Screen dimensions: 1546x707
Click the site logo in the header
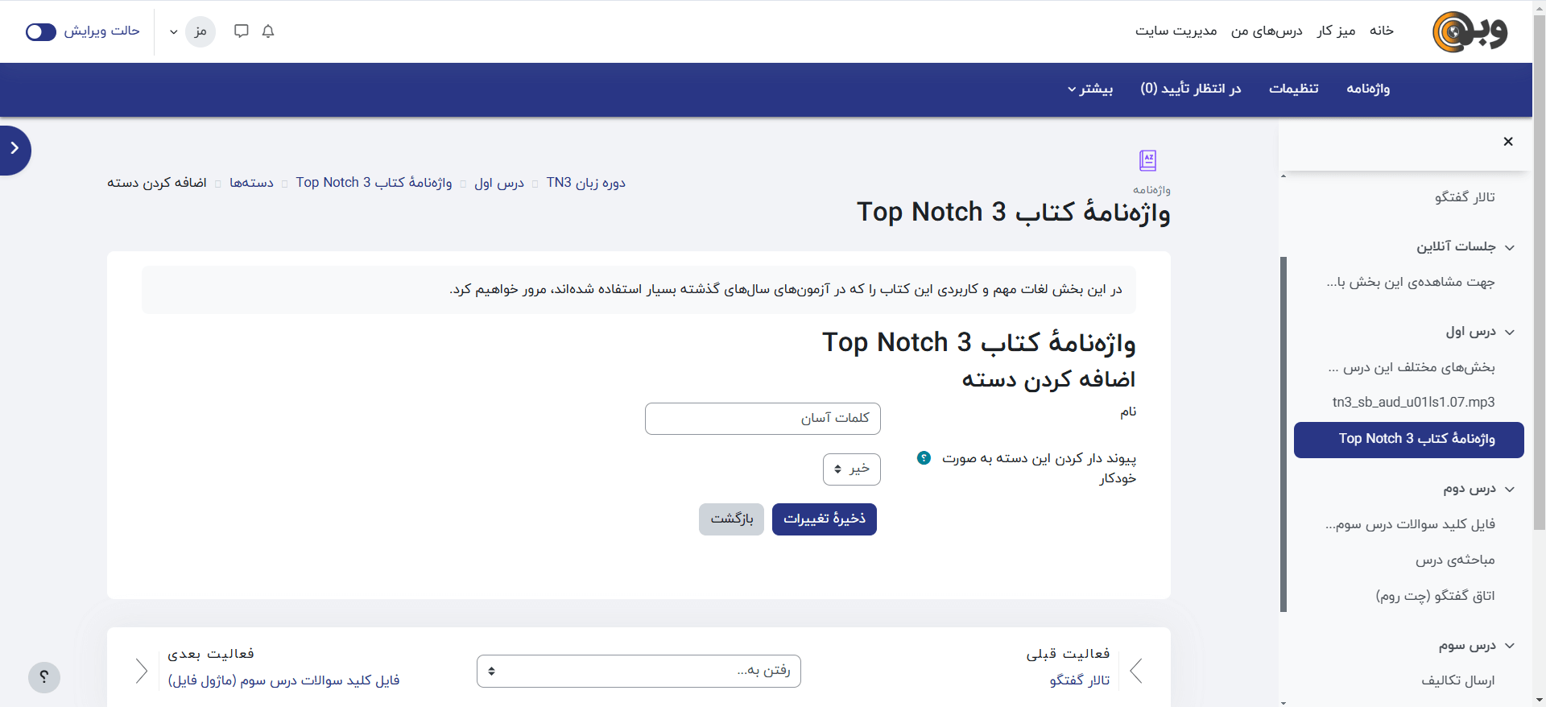(x=1470, y=31)
